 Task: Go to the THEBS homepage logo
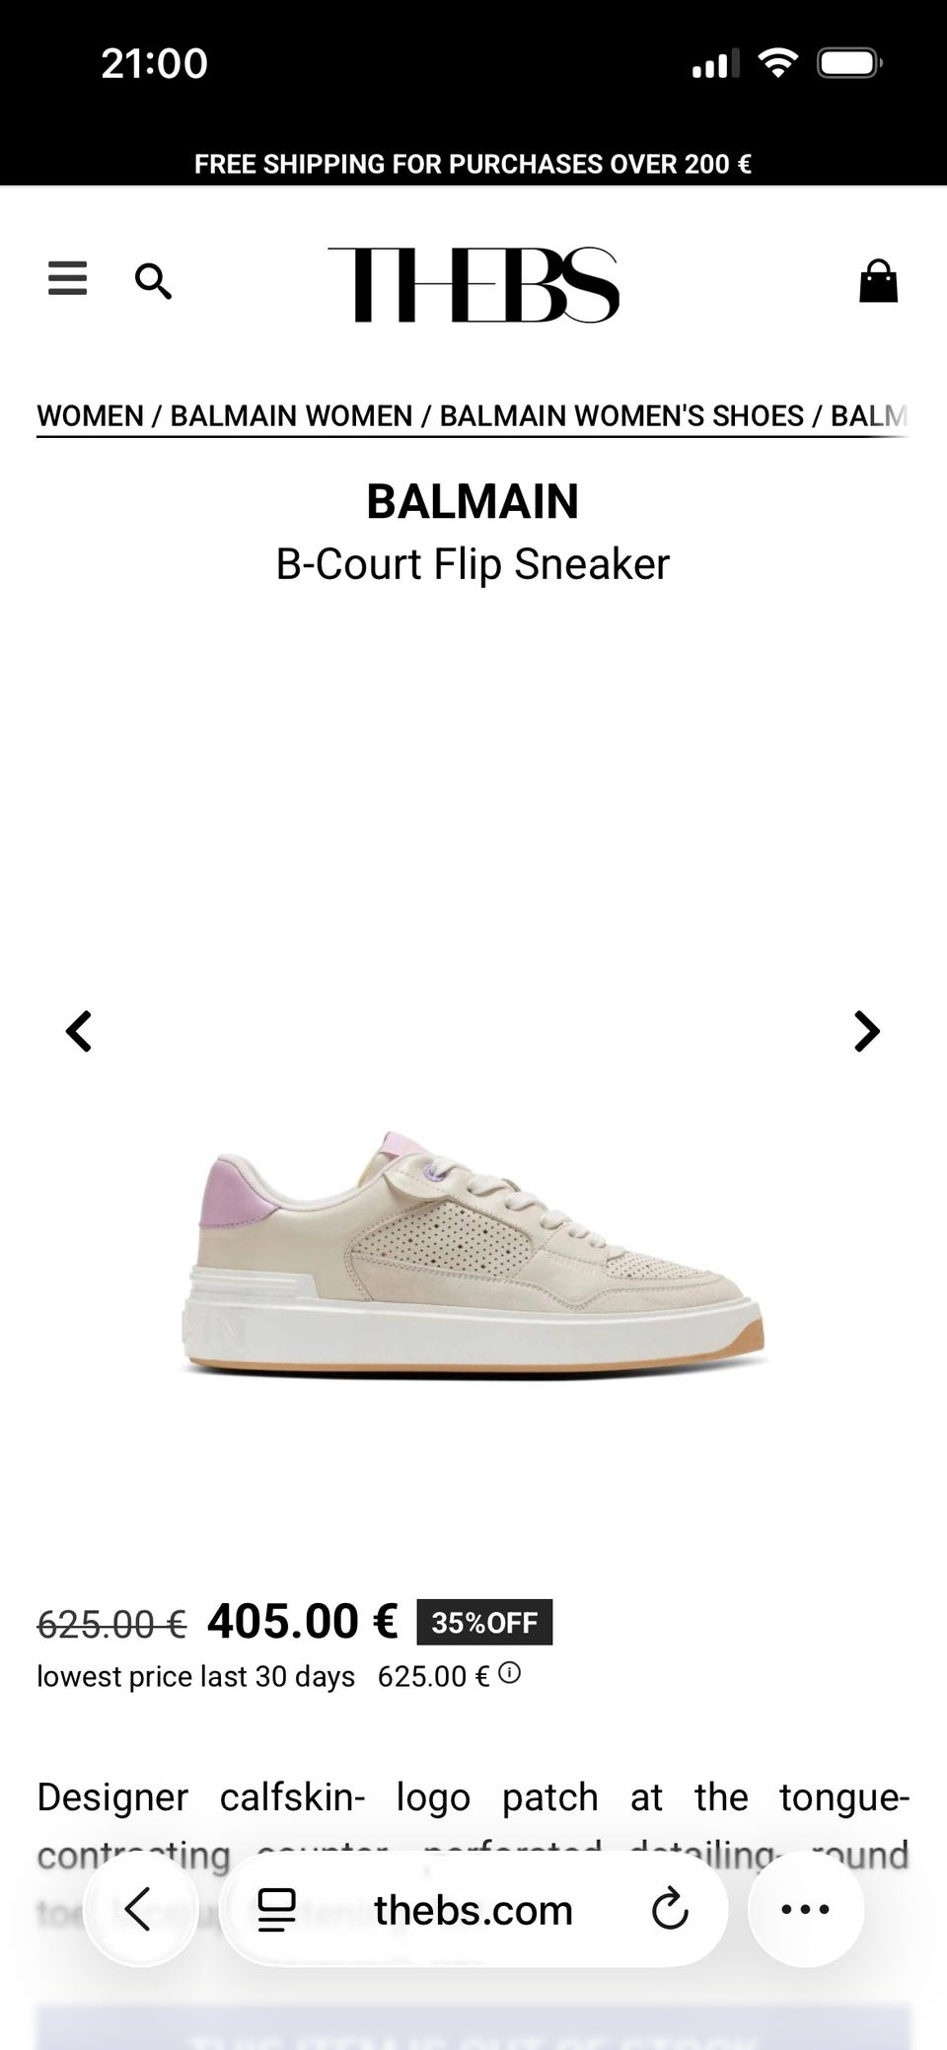coord(473,284)
